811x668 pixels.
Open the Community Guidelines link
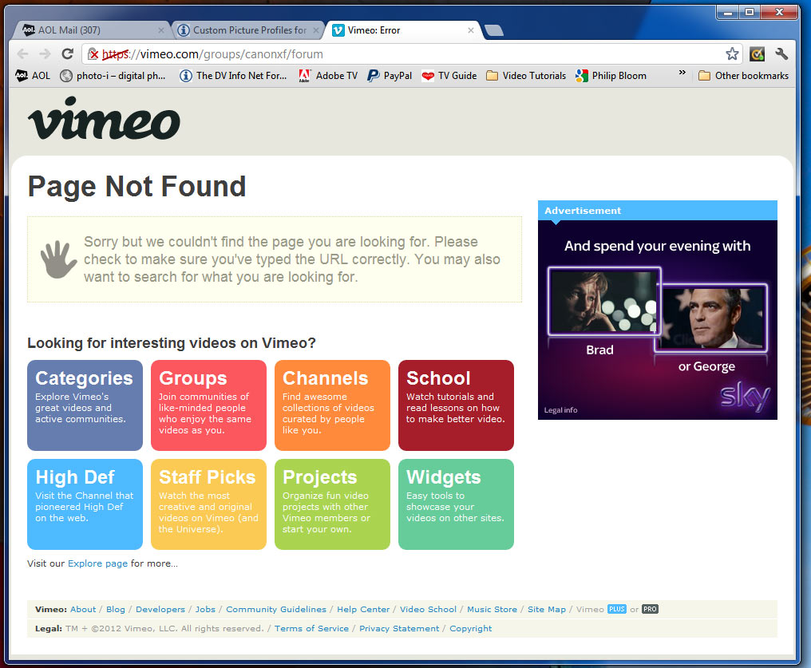(x=276, y=609)
